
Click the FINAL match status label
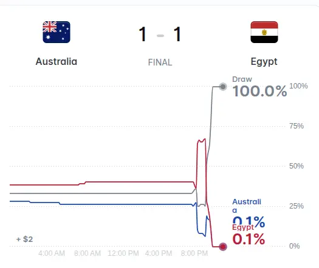coord(160,62)
